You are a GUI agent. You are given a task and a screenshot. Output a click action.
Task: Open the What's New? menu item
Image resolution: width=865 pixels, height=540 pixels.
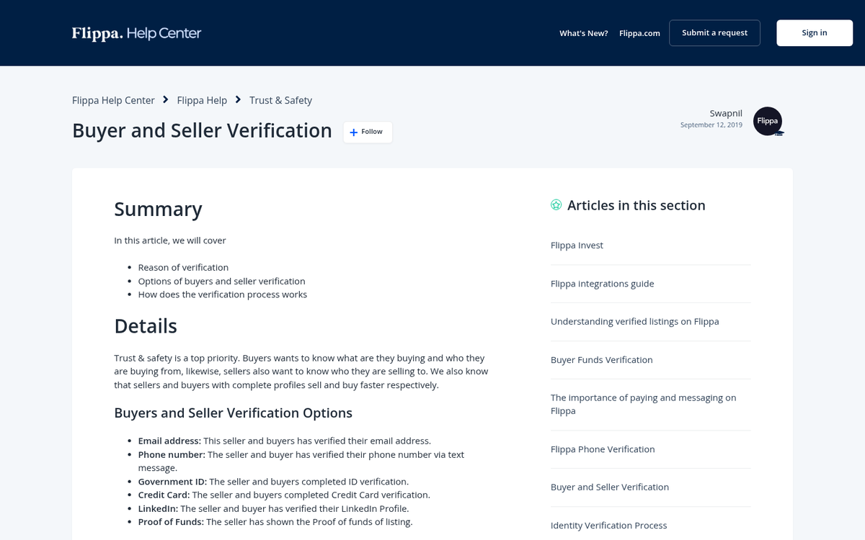pos(583,32)
